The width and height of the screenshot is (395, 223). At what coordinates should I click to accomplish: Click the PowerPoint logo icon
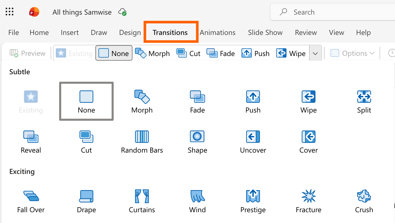pyautogui.click(x=34, y=12)
